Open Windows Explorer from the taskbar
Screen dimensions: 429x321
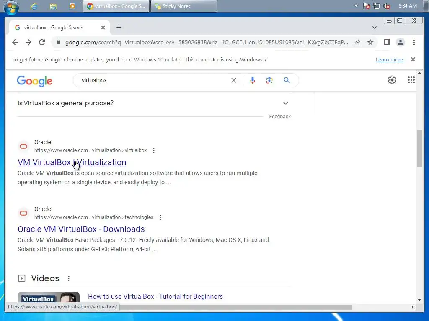click(x=53, y=6)
